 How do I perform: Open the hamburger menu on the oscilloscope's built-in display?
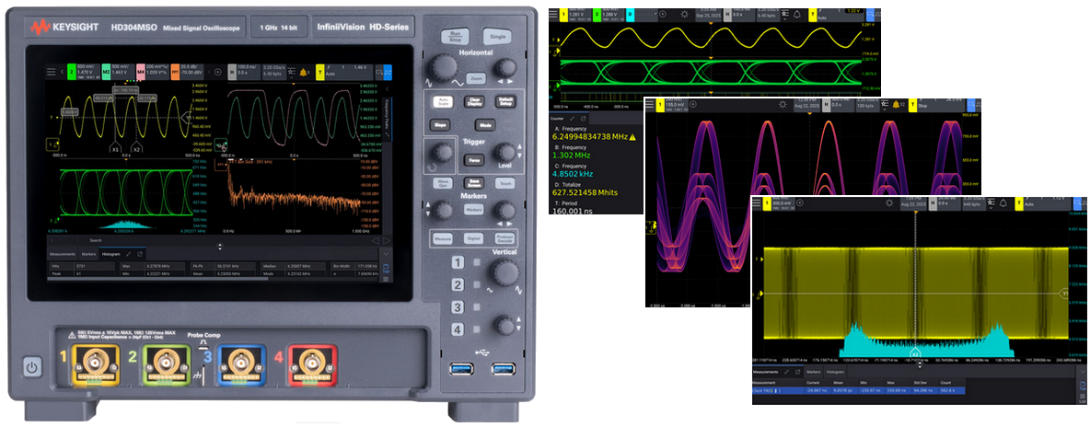(51, 72)
